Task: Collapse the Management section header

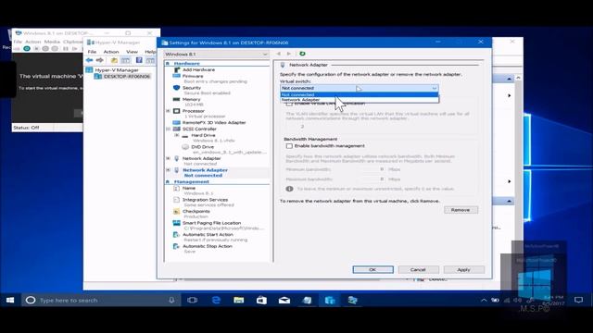Action: coord(168,182)
